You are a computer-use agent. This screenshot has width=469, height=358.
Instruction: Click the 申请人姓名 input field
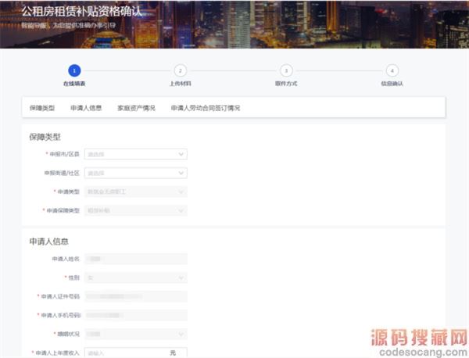(x=135, y=259)
